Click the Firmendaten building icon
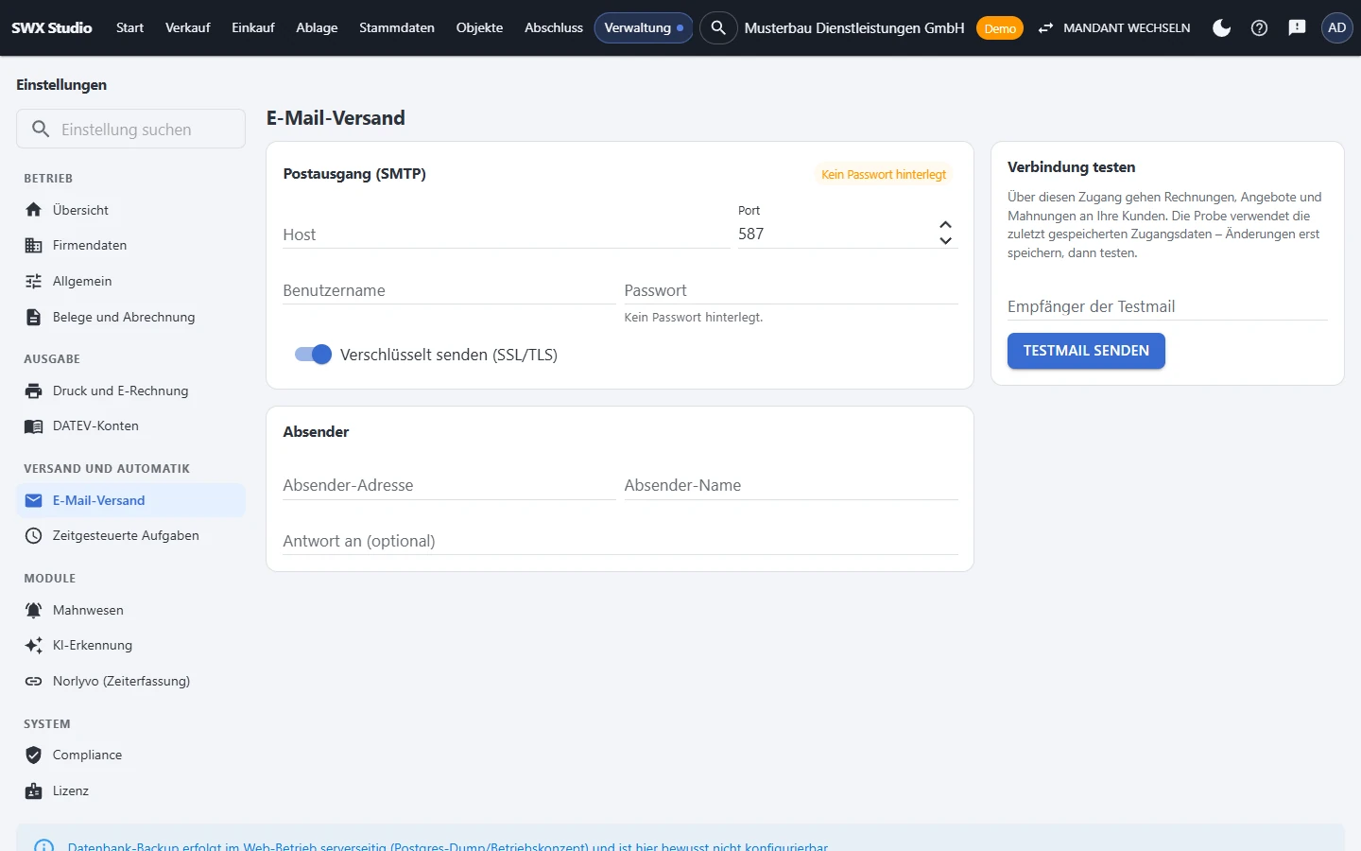1361x851 pixels. (x=34, y=245)
